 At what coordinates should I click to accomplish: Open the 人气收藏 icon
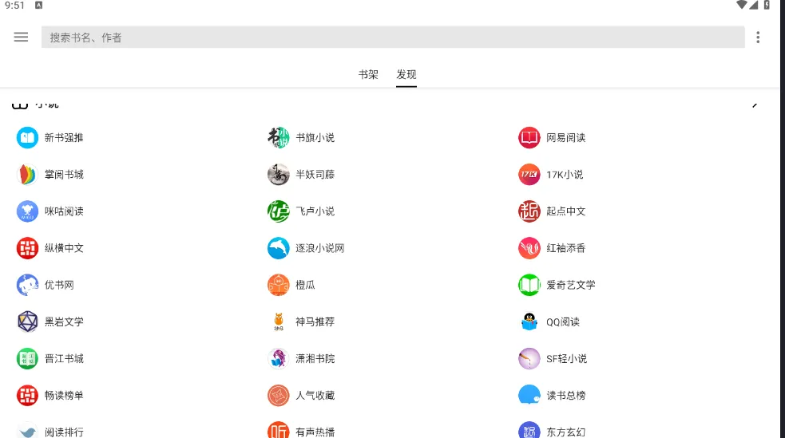279,396
